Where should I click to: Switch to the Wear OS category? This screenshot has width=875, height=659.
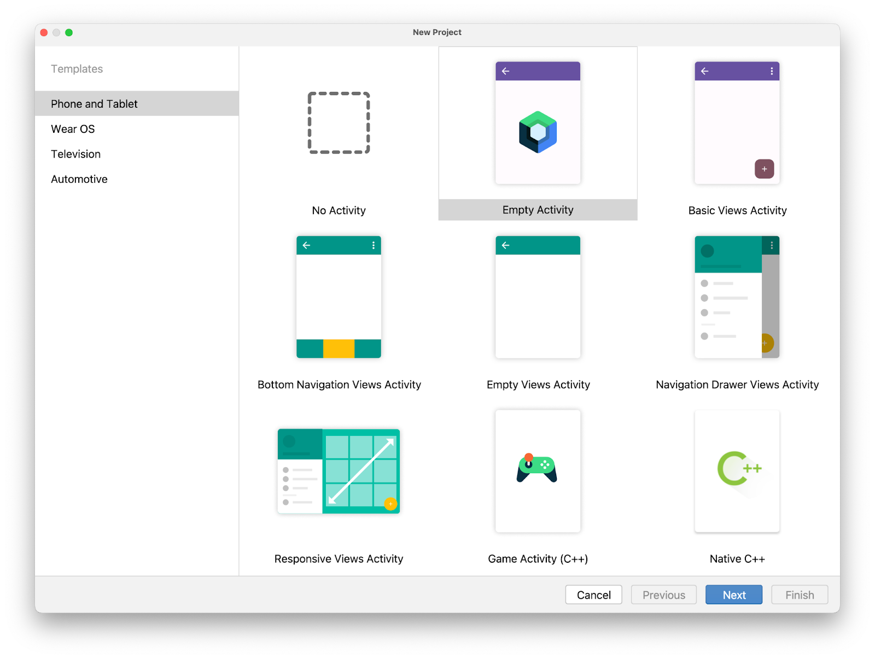tap(73, 129)
